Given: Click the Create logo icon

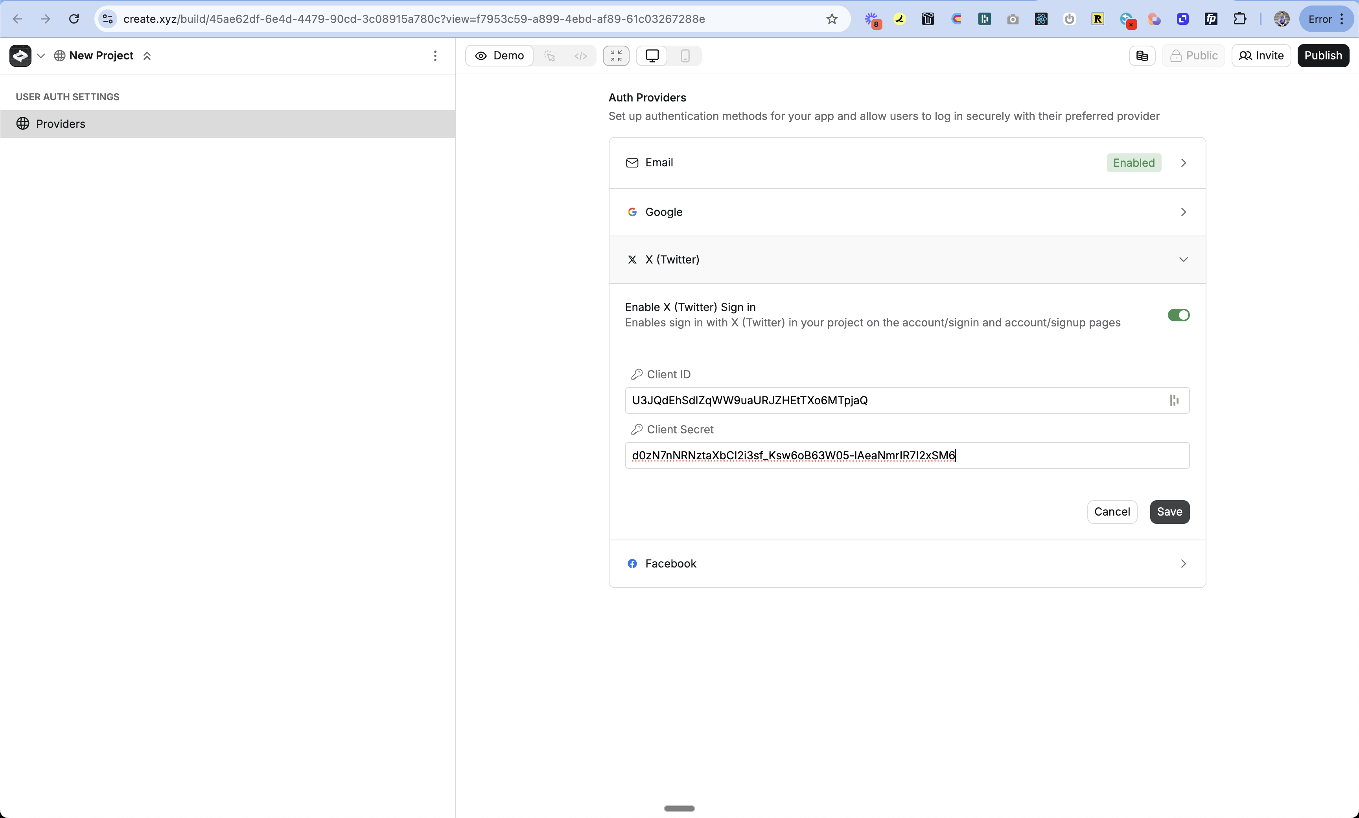Looking at the screenshot, I should tap(20, 56).
